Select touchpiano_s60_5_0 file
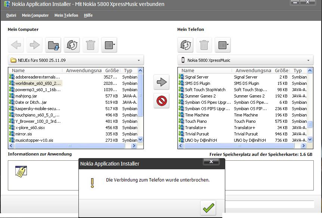322x218 pixels. click(x=73, y=115)
